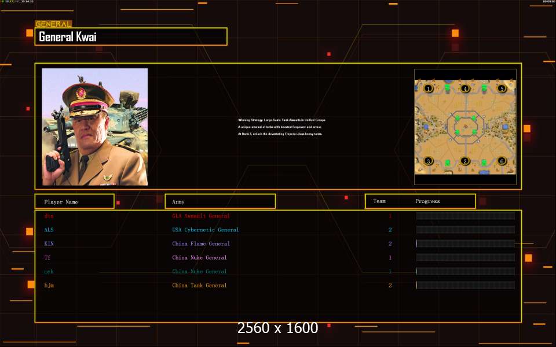556x347 pixels.
Task: Click start position 2 on the map
Action: coord(465,161)
